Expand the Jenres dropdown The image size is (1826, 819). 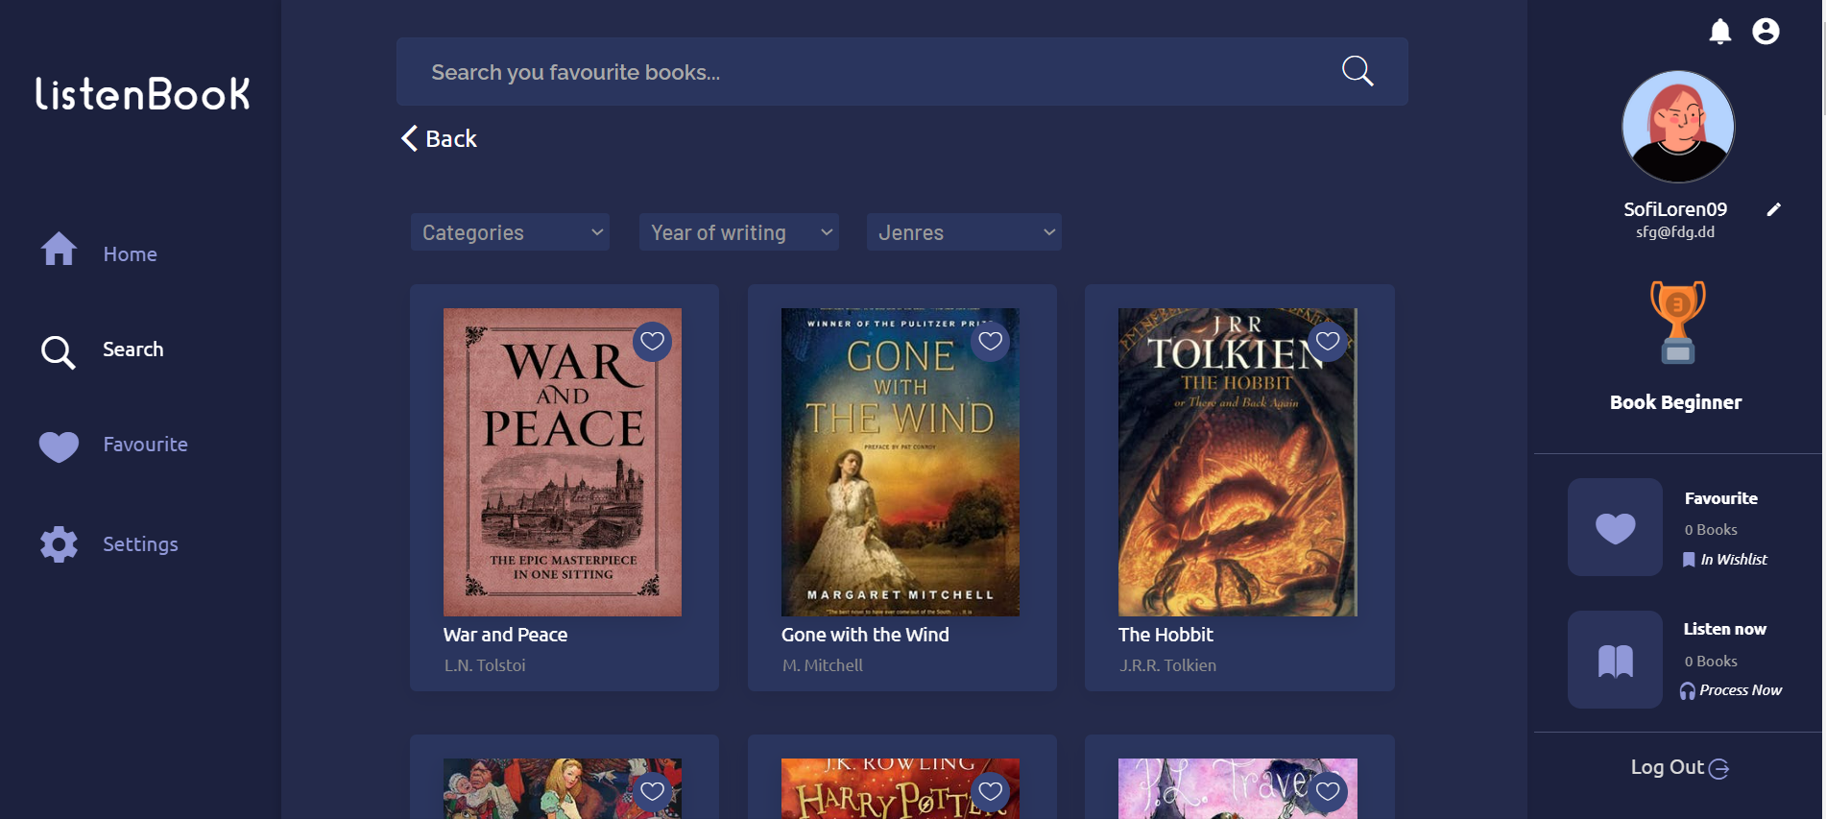pyautogui.click(x=964, y=232)
